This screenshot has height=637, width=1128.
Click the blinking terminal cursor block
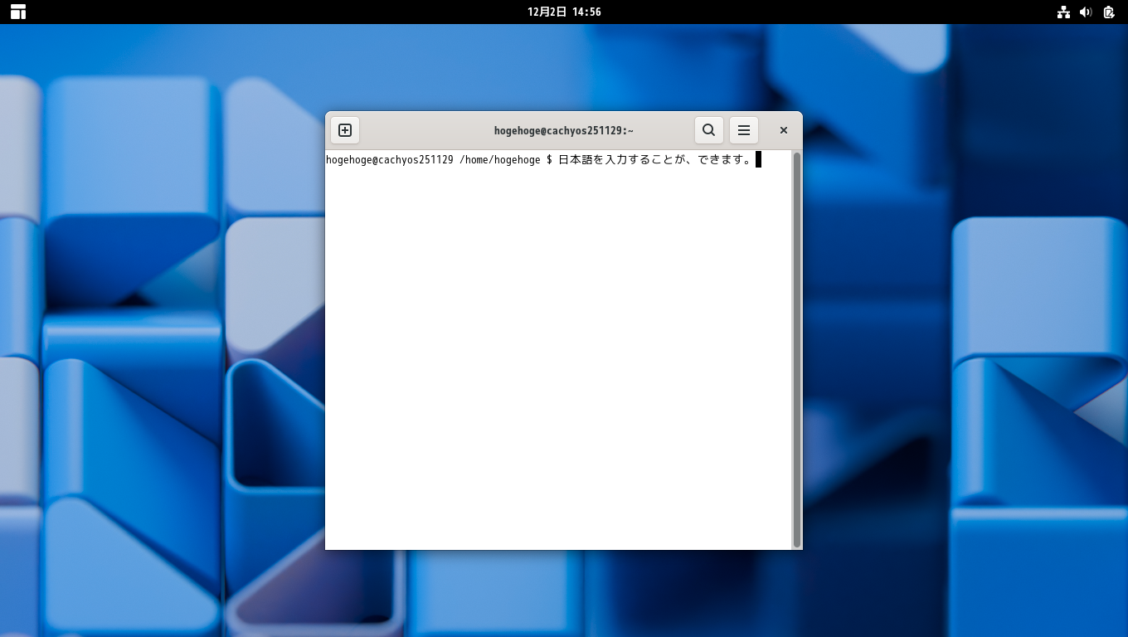(x=756, y=159)
